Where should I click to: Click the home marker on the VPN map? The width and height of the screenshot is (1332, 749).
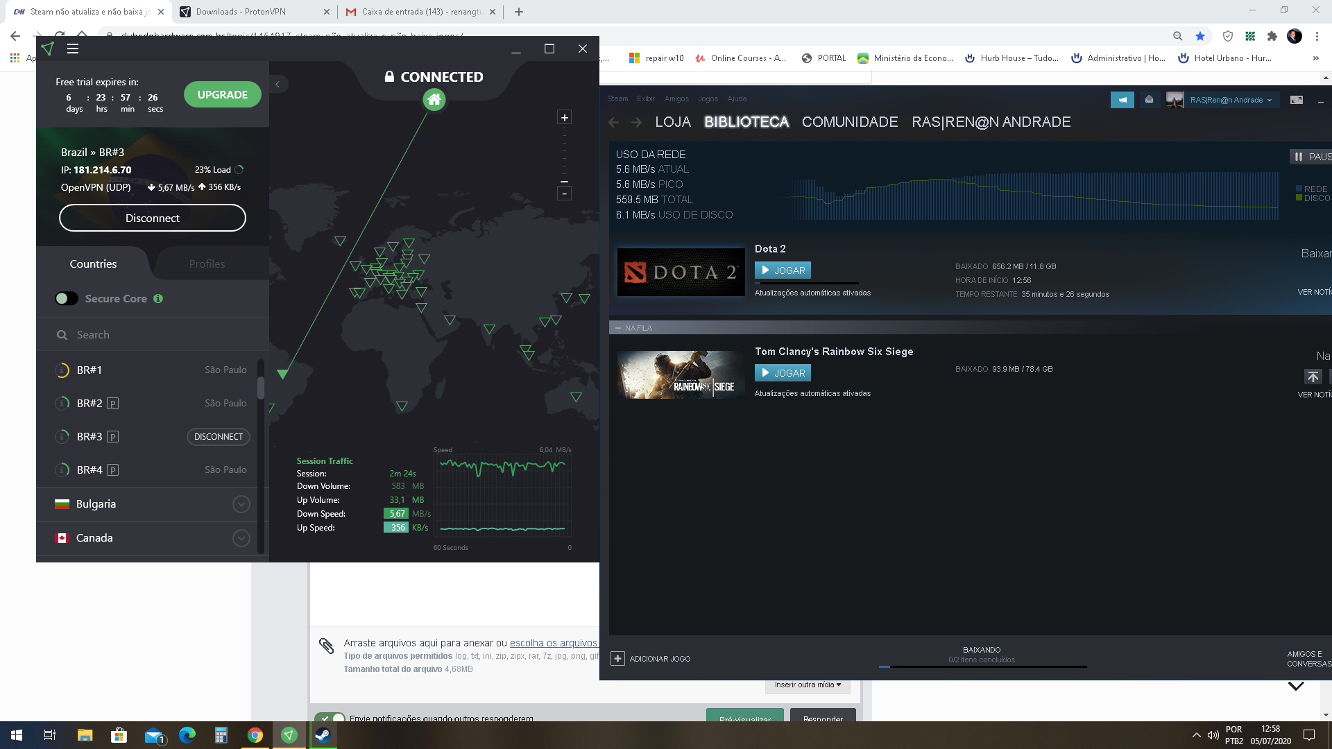point(434,100)
